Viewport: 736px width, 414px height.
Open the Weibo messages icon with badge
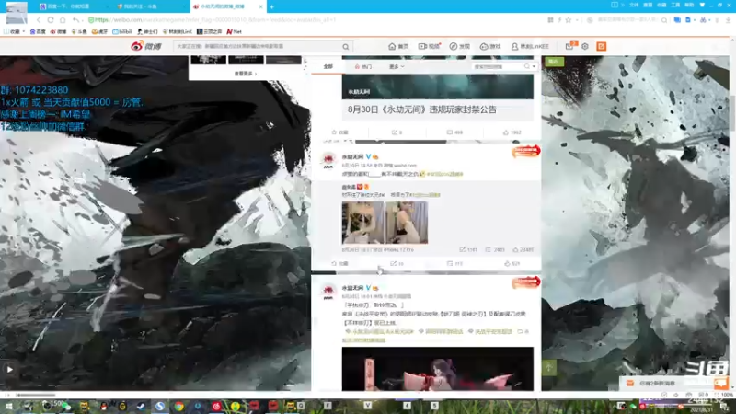point(570,46)
